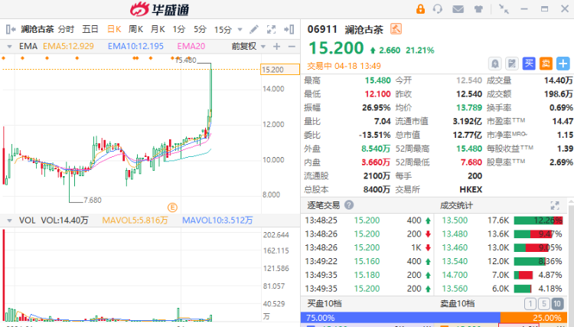The height and width of the screenshot is (327, 574).
Task: Set price alert bell icon
Action: tap(495, 64)
